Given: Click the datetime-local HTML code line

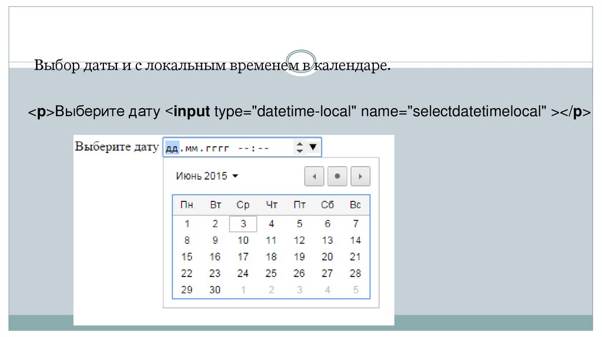Looking at the screenshot, I should pos(309,112).
